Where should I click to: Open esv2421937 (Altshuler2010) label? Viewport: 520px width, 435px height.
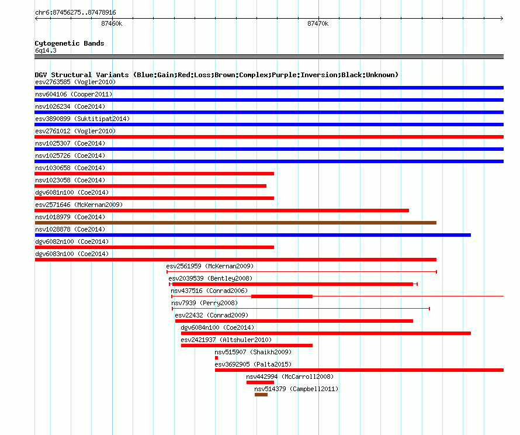[x=226, y=340]
